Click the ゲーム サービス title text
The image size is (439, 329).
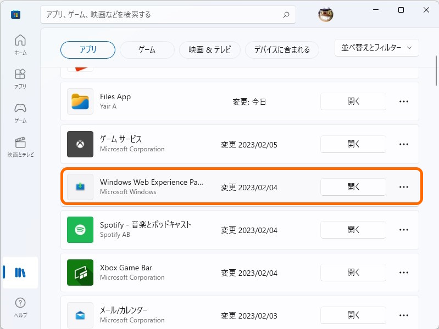(x=121, y=139)
